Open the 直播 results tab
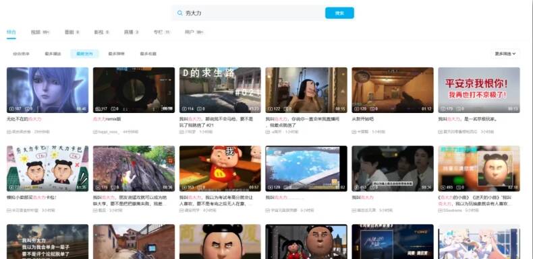This screenshot has height=259, width=533. [x=131, y=32]
